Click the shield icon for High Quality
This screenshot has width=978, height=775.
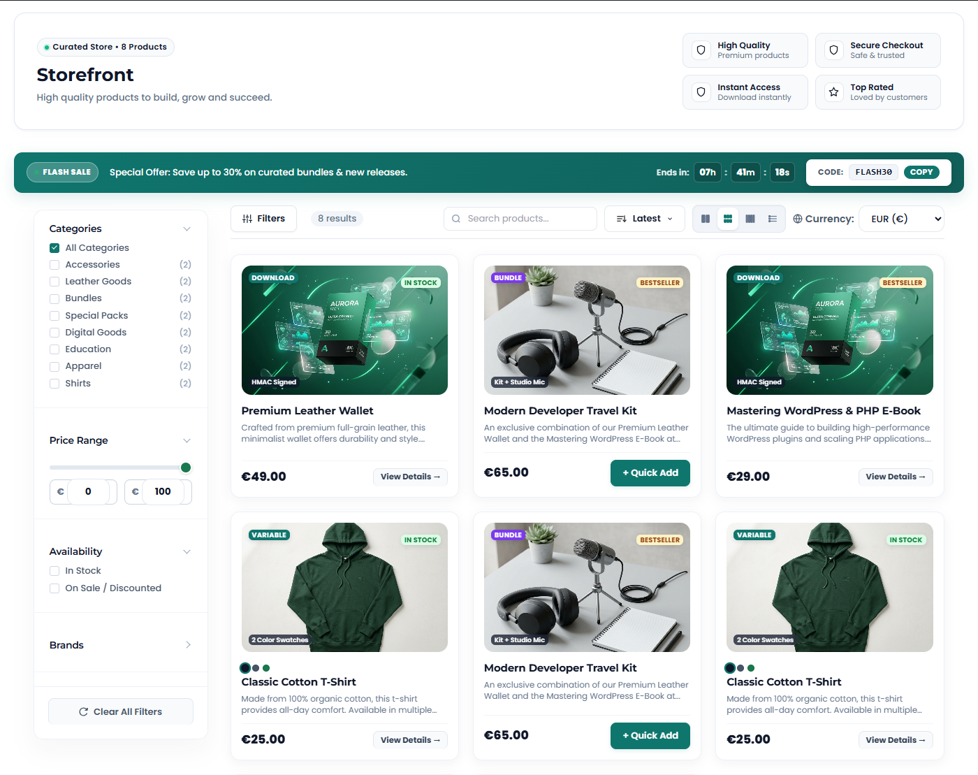coord(701,50)
